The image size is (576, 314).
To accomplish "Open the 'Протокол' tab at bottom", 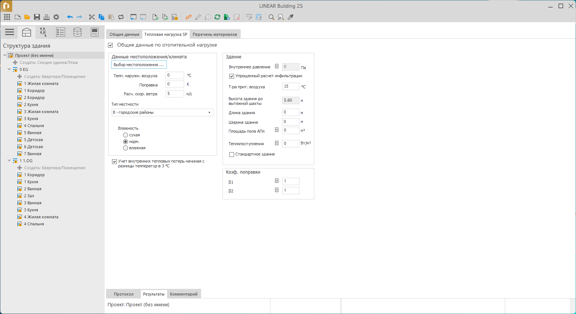I will (123, 294).
